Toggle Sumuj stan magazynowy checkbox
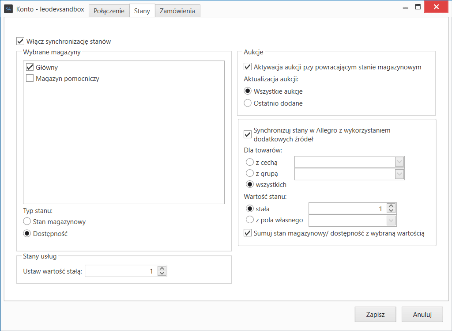Viewport: 452px width, 331px height. point(248,233)
